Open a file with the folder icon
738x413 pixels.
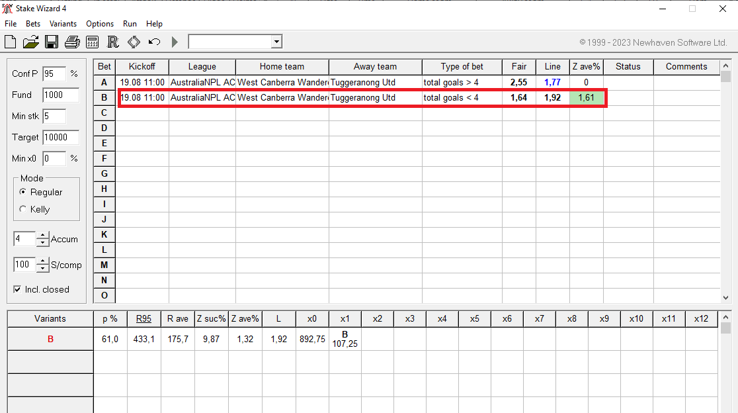pos(30,42)
